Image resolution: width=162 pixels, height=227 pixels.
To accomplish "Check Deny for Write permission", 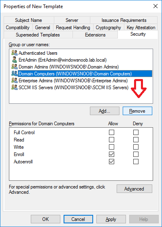I will point(136,147).
